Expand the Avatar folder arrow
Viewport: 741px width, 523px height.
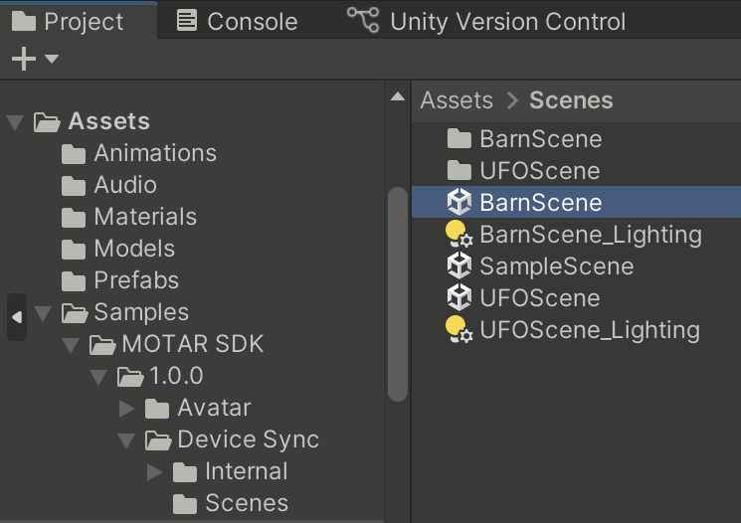click(x=126, y=409)
